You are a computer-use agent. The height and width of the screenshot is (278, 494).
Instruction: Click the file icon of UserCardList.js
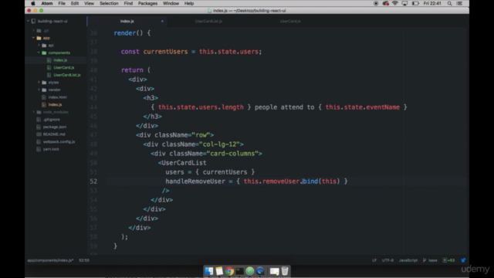point(49,75)
